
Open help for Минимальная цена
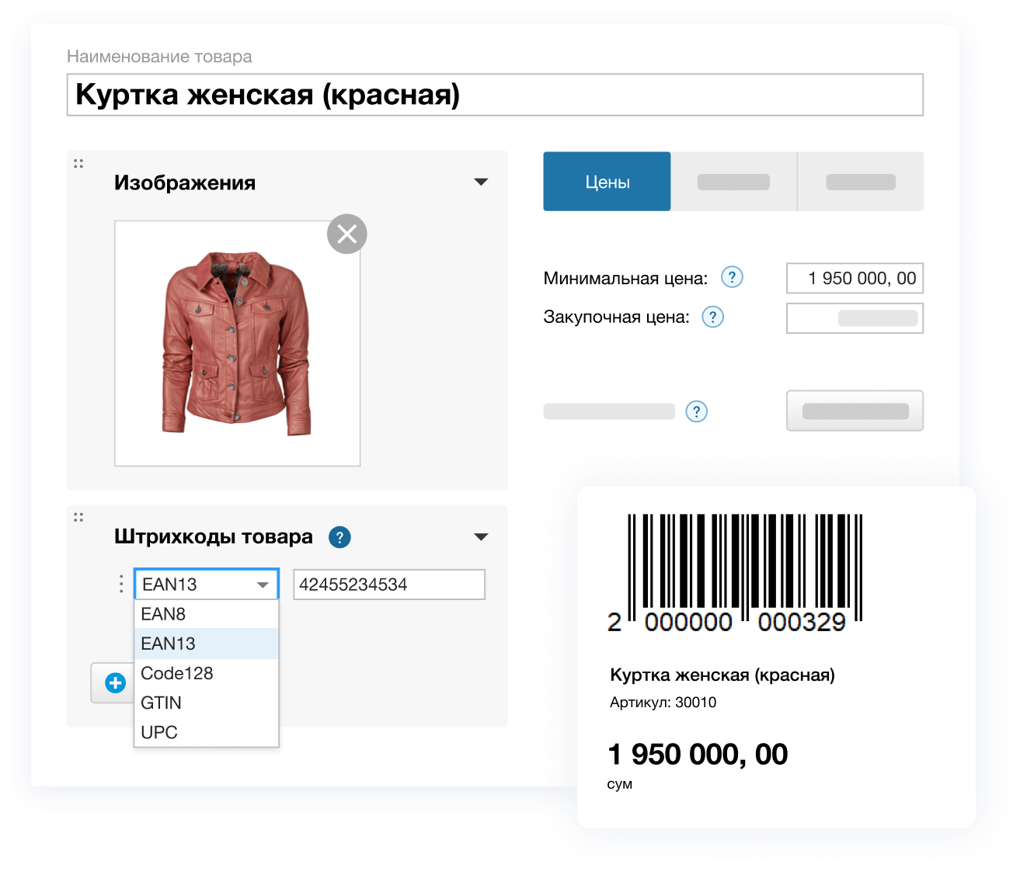click(732, 277)
